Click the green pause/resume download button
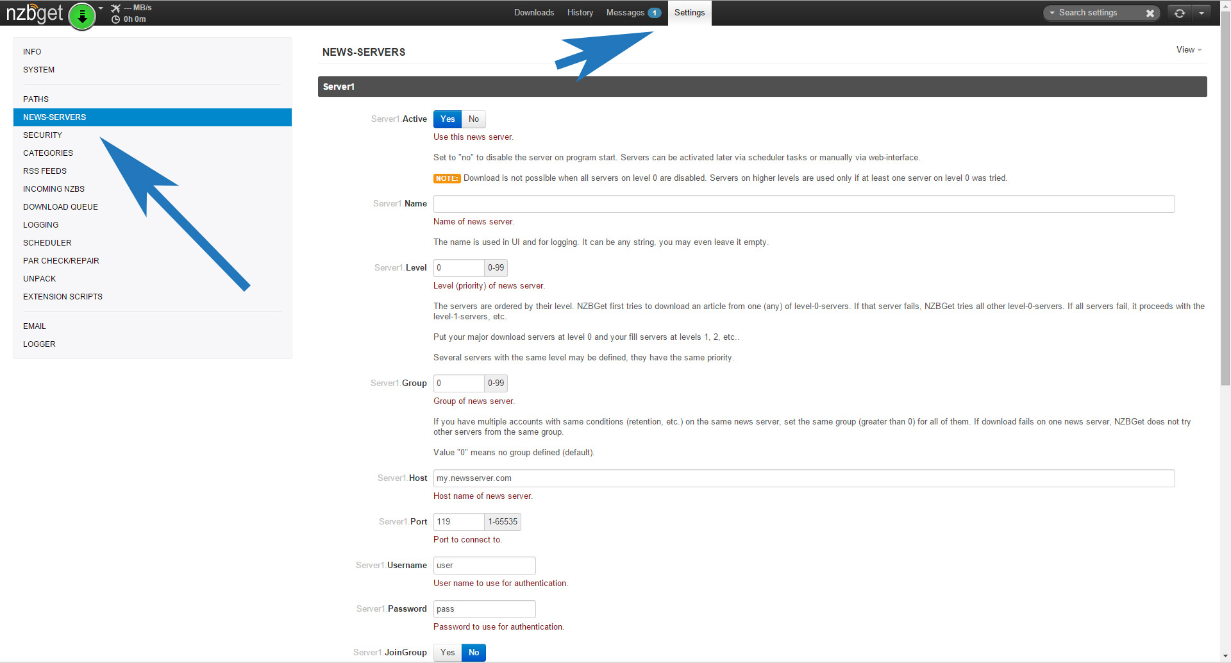The height and width of the screenshot is (663, 1231). [x=82, y=16]
